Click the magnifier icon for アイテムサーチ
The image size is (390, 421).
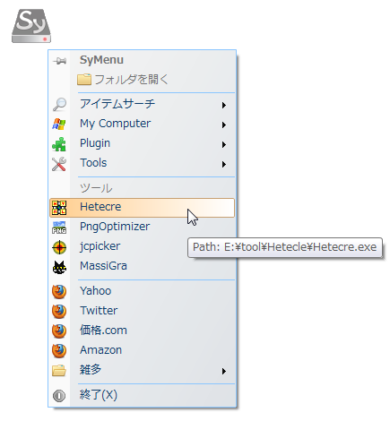pos(59,104)
